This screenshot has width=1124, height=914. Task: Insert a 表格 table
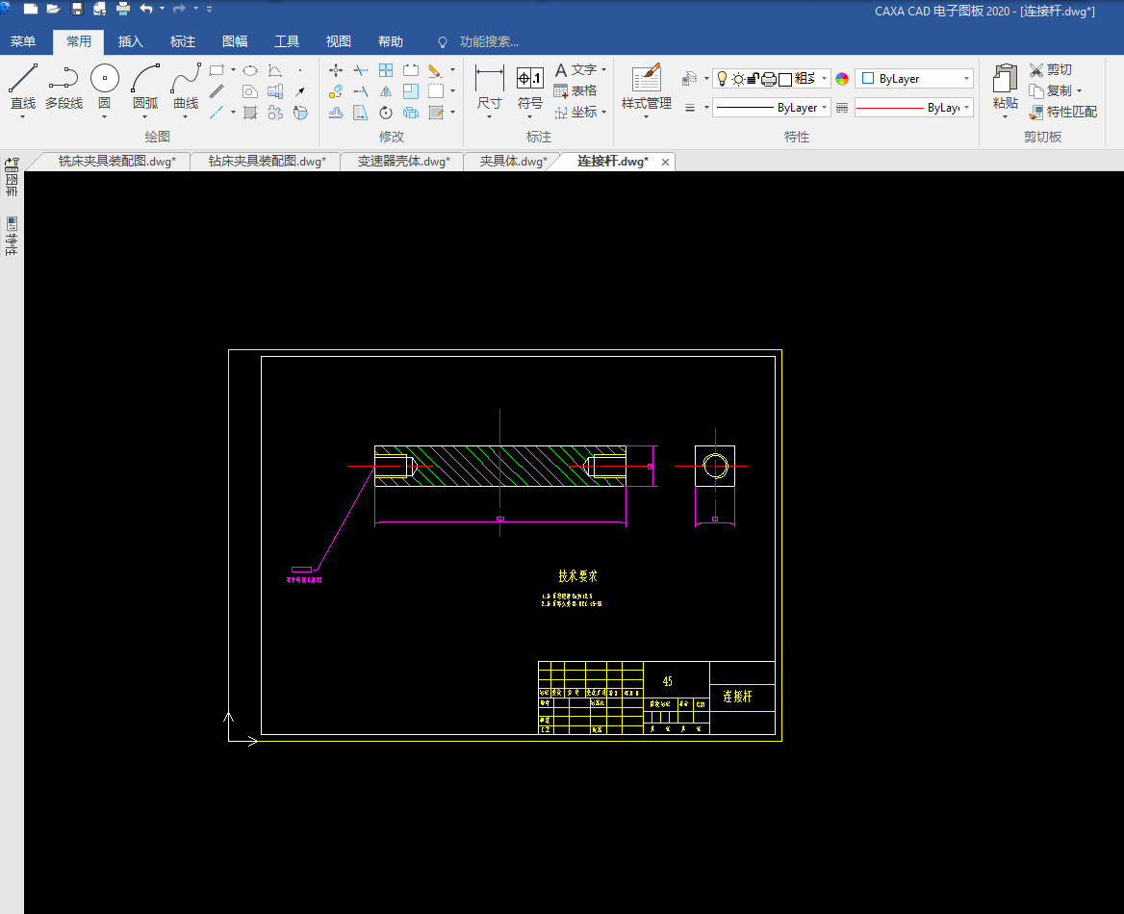coord(575,91)
